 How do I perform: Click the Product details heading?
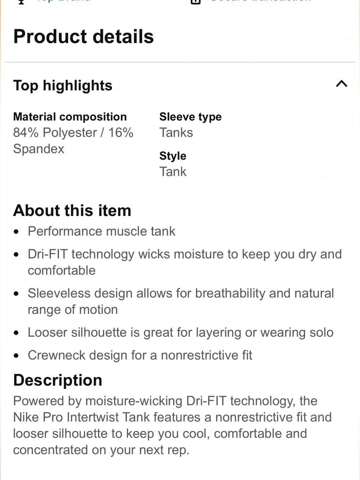pos(84,36)
